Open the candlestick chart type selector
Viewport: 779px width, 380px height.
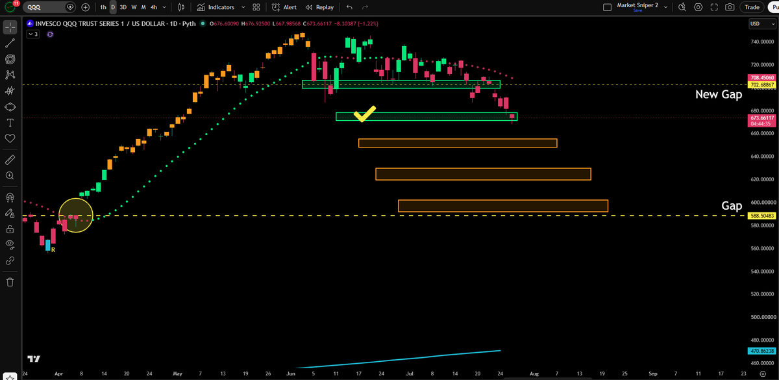pyautogui.click(x=181, y=7)
